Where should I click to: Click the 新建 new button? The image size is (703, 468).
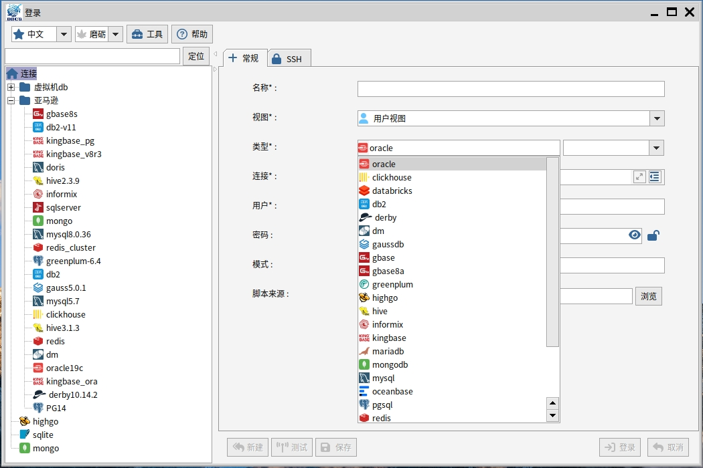click(248, 447)
